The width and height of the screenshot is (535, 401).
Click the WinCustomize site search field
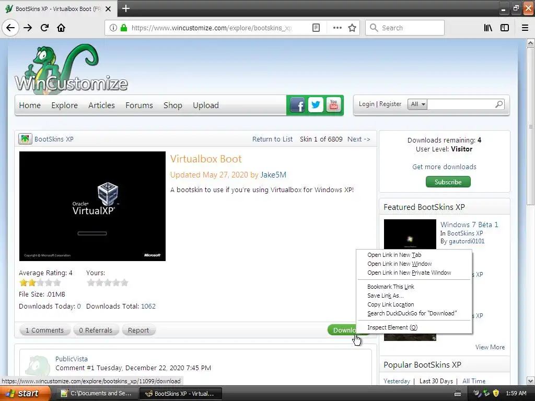coord(461,104)
